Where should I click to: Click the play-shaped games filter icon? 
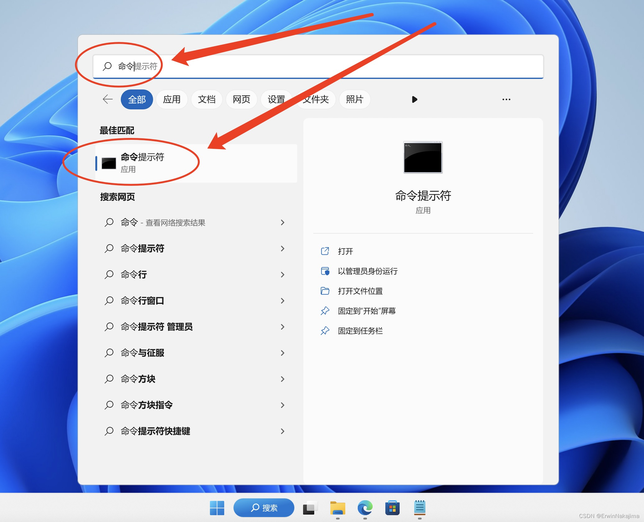[415, 99]
